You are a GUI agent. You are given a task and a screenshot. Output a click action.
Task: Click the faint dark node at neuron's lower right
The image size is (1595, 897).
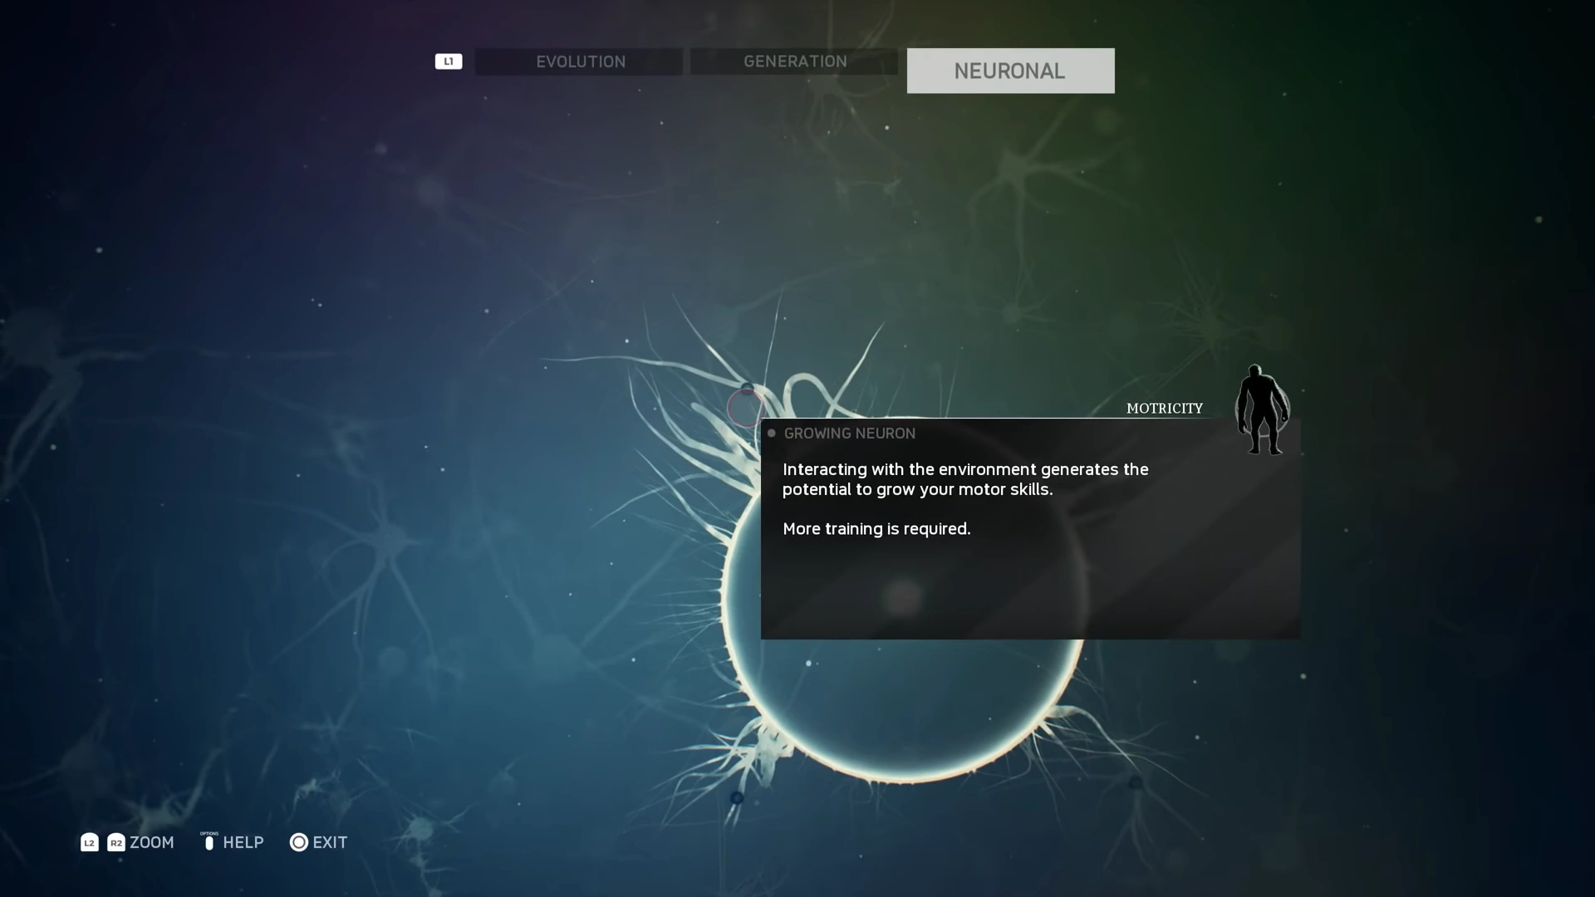(x=1136, y=782)
